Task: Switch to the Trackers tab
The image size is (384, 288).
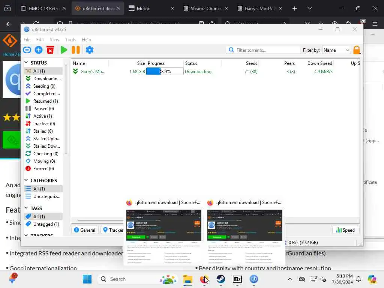Action: coord(113,230)
